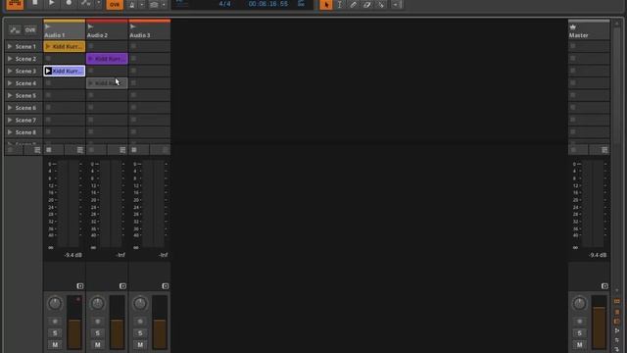Launch Scene 1
Screen dimensions: 627x353
point(10,46)
